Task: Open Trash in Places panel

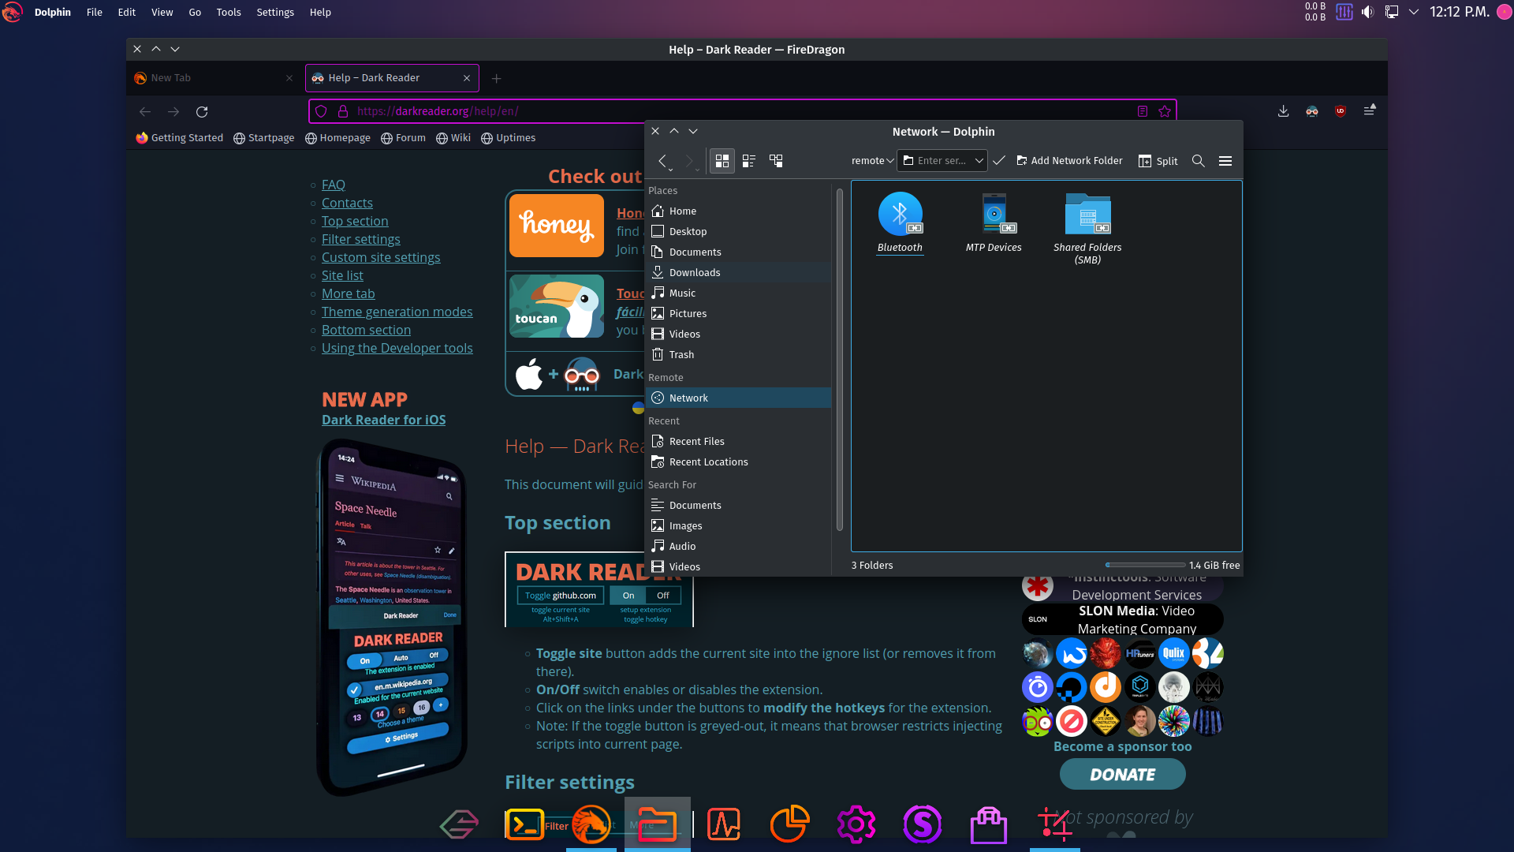Action: (x=738, y=355)
